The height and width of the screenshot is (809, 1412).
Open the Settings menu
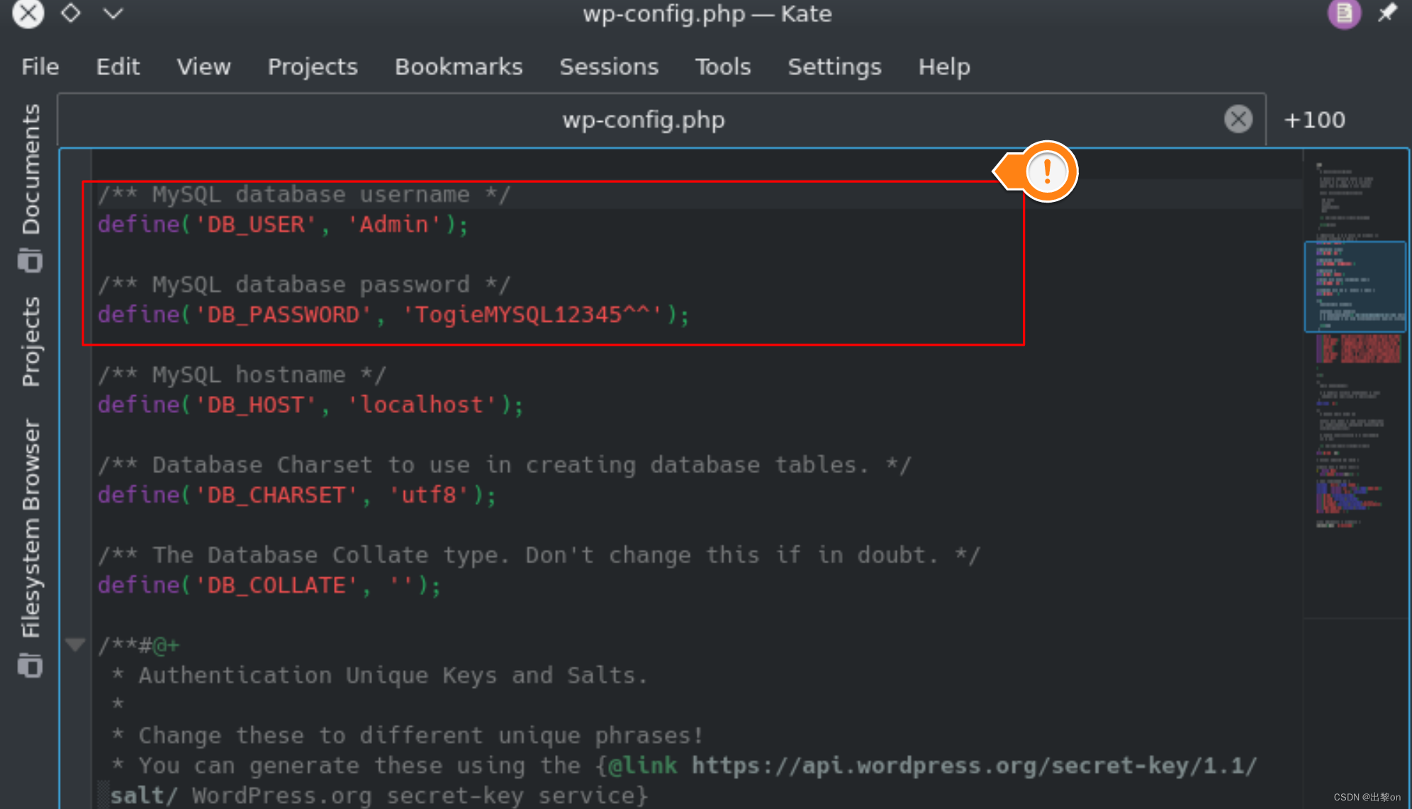834,67
